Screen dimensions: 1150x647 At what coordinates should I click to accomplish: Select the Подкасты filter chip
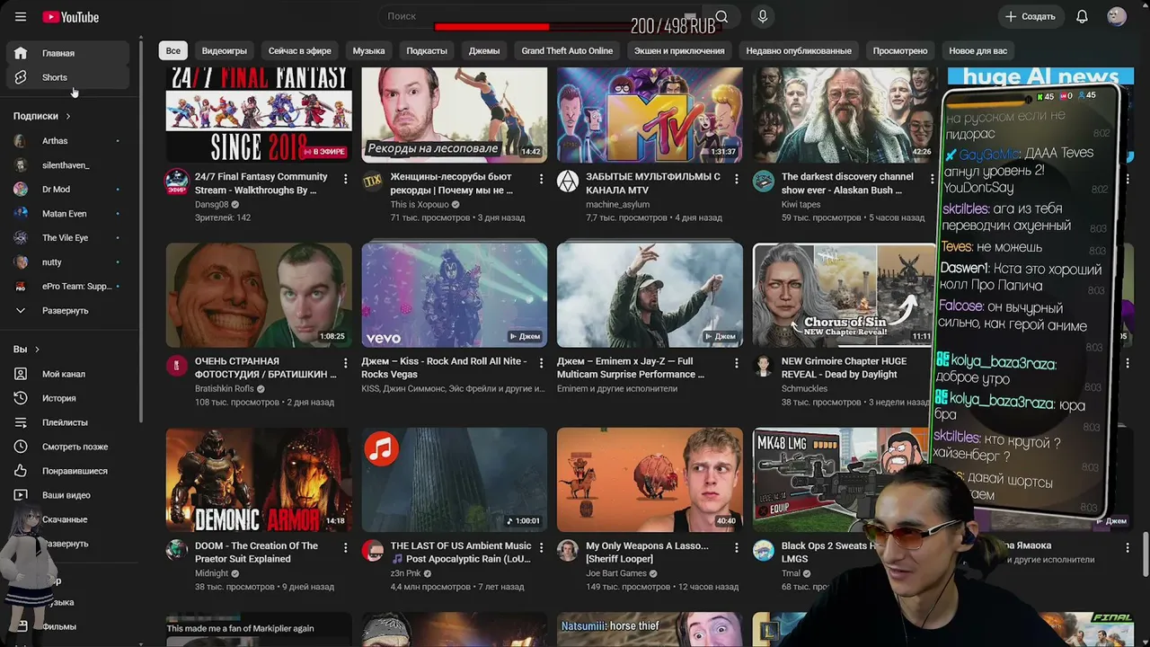[427, 51]
